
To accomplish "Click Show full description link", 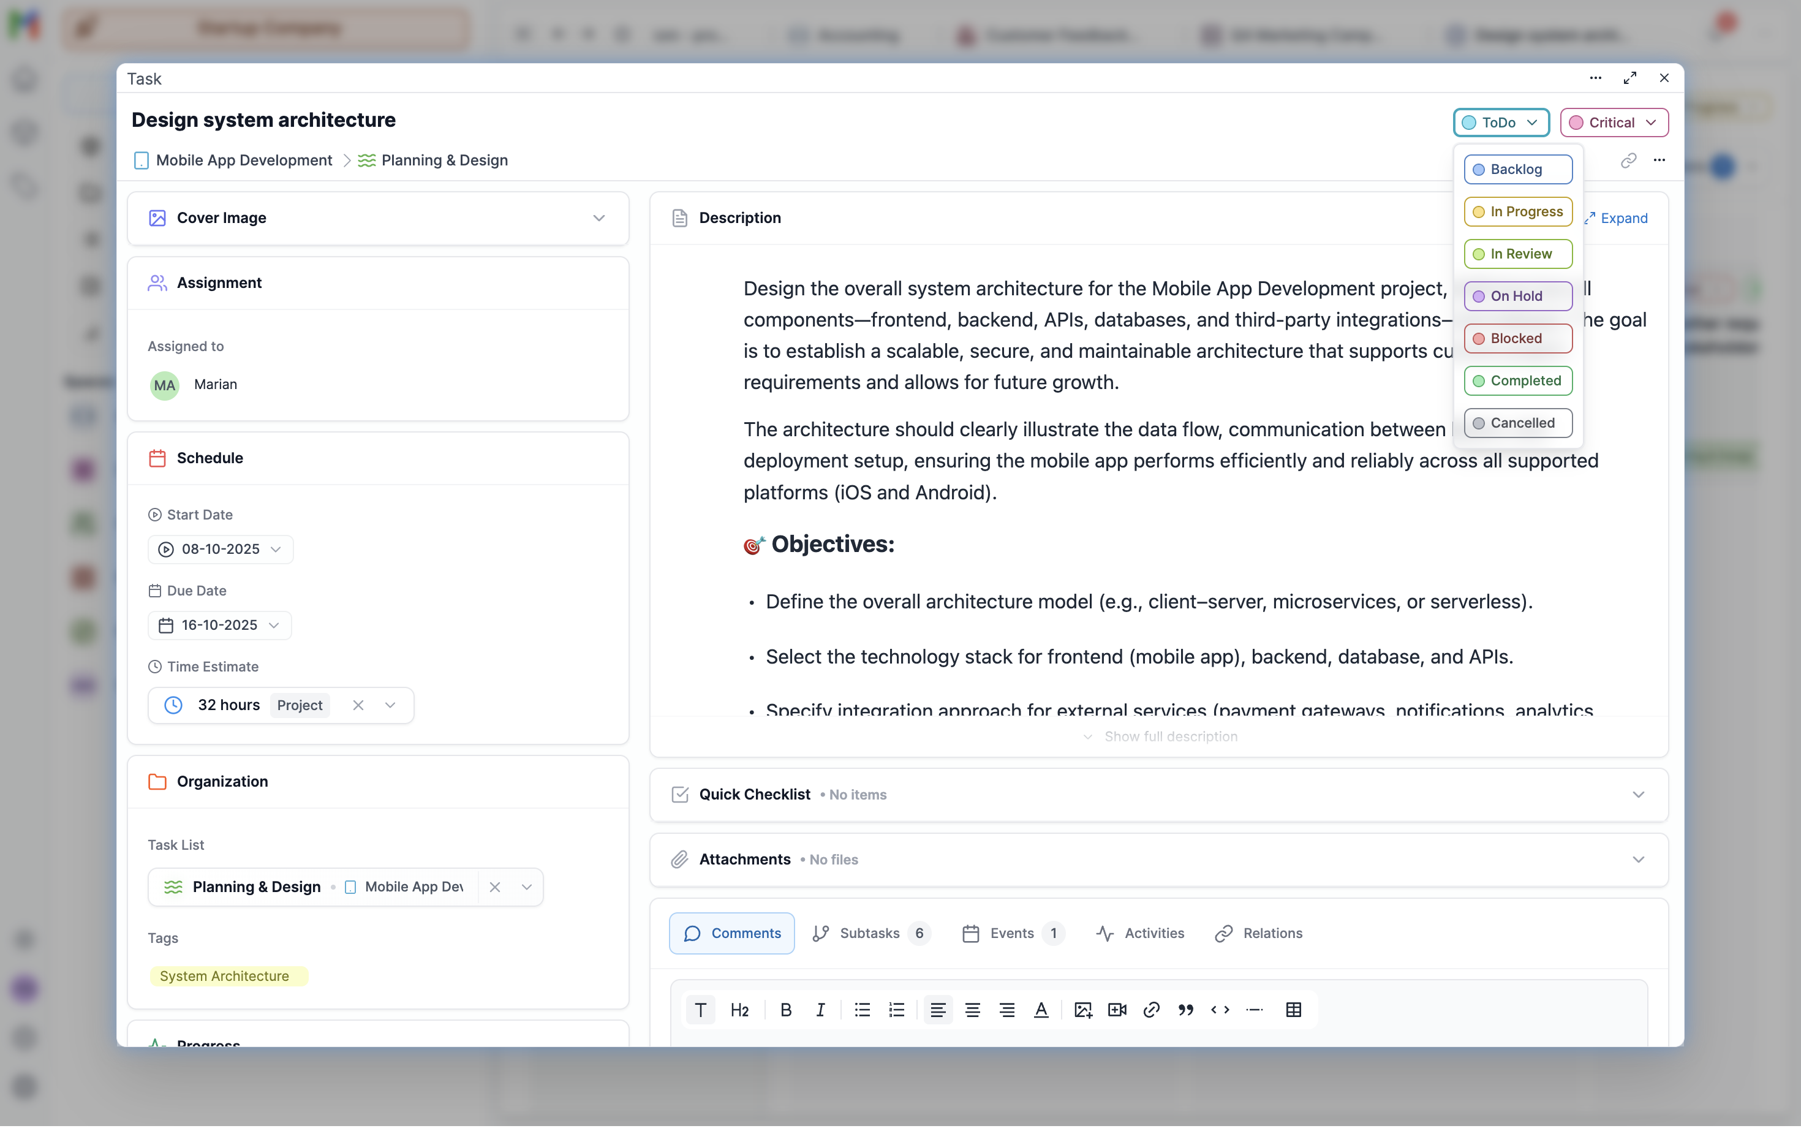I will tap(1170, 736).
